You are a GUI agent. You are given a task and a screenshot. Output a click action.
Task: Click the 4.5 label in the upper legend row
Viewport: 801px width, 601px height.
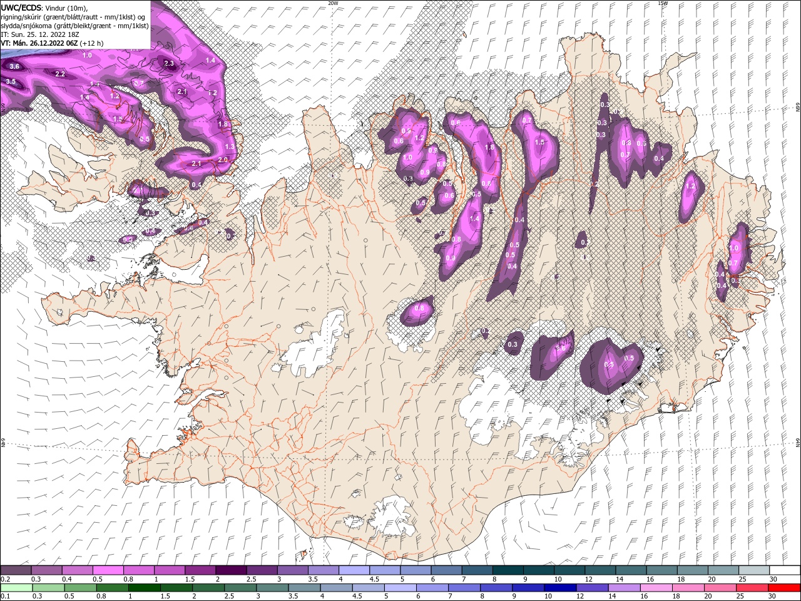pos(374,580)
